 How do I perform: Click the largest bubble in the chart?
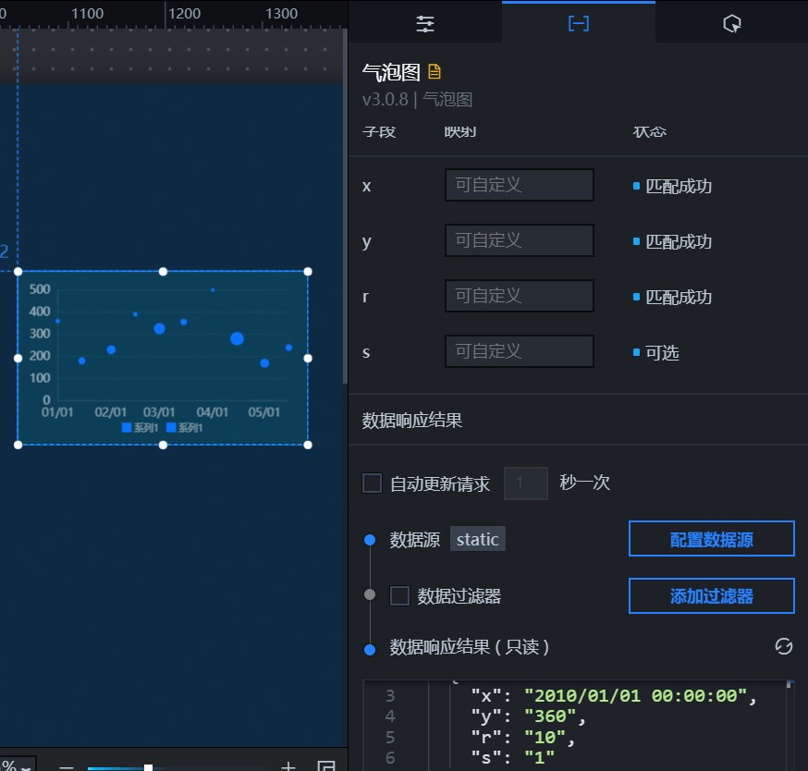click(x=237, y=338)
